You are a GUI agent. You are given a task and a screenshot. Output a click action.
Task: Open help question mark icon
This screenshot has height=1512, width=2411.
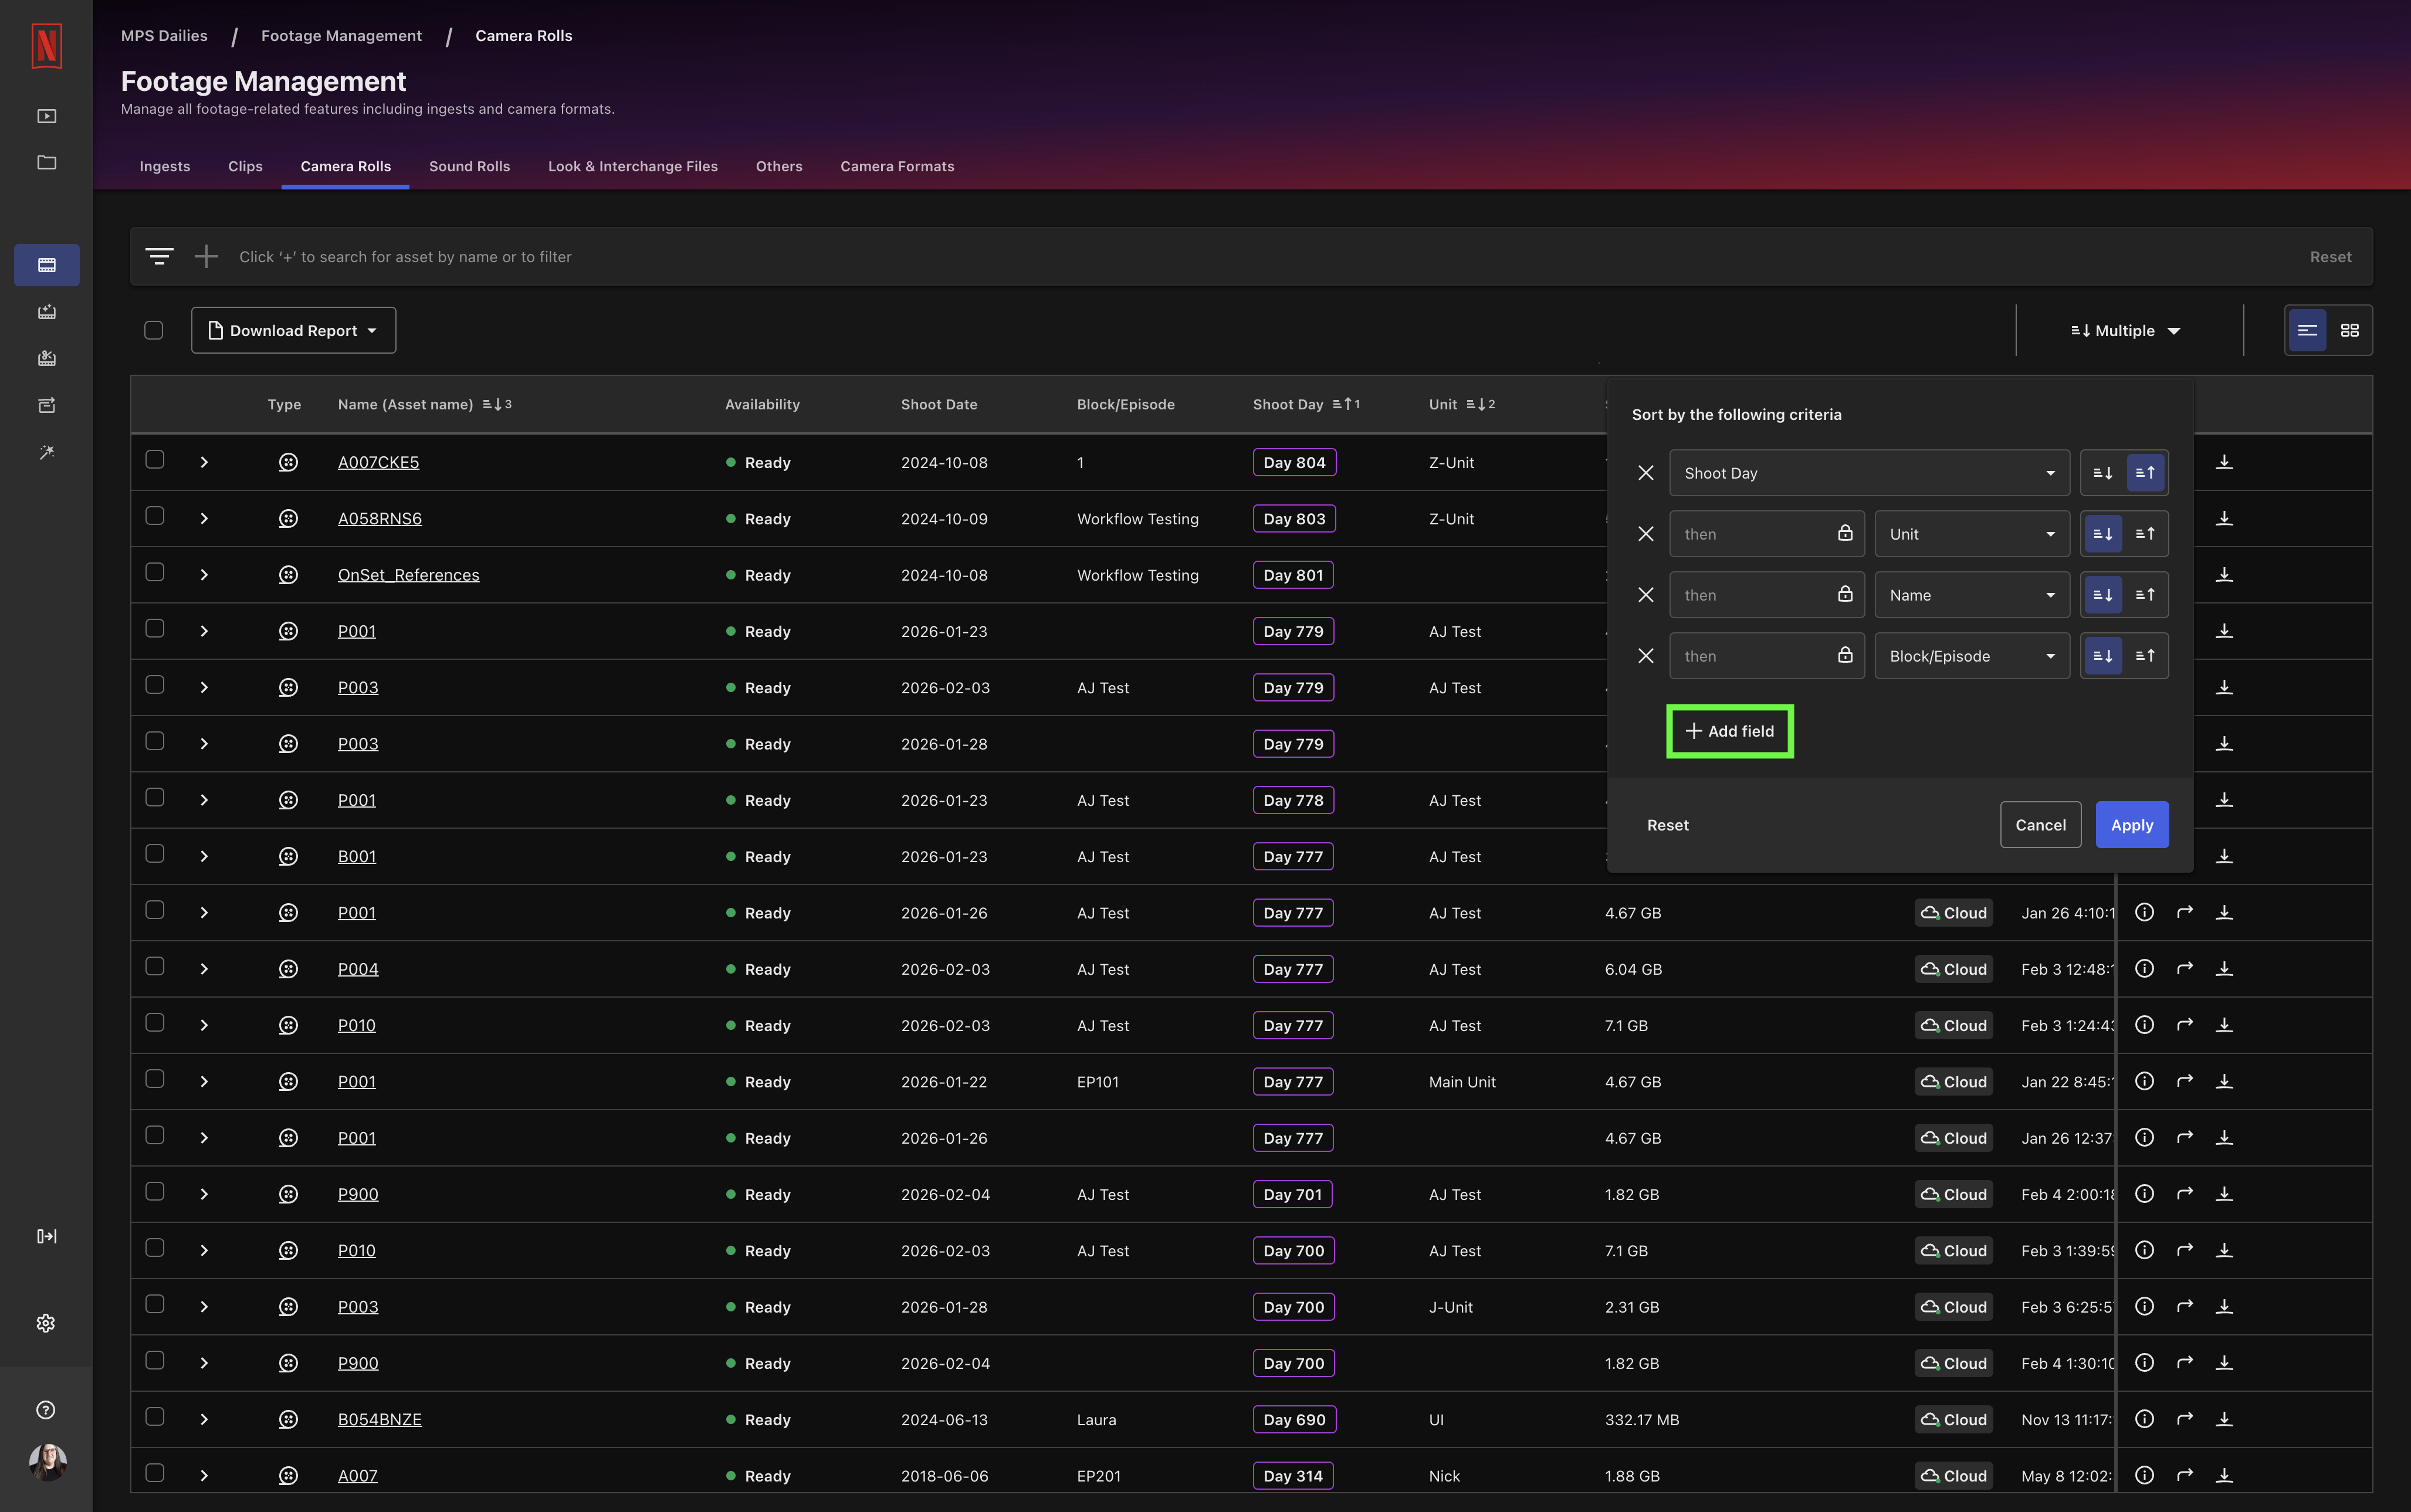tap(46, 1410)
